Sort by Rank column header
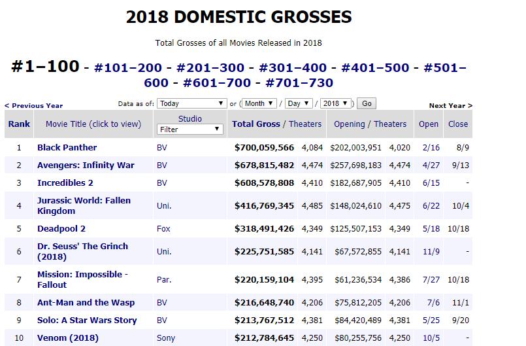Image resolution: width=526 pixels, height=346 pixels. click(19, 124)
